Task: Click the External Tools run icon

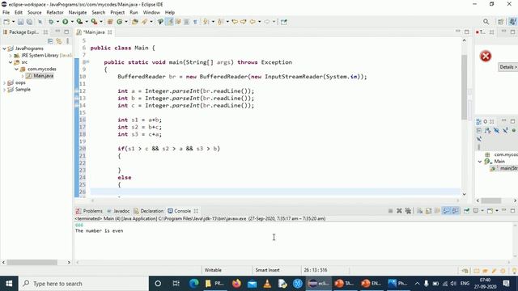Action: [x=94, y=22]
